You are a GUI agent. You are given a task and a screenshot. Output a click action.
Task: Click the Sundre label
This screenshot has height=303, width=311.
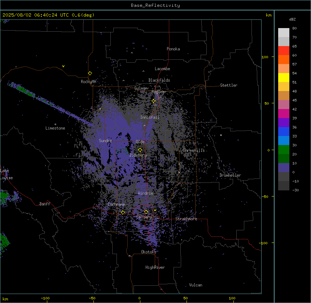pos(105,141)
